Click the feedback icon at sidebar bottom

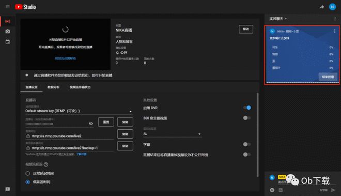pyautogui.click(x=8, y=189)
